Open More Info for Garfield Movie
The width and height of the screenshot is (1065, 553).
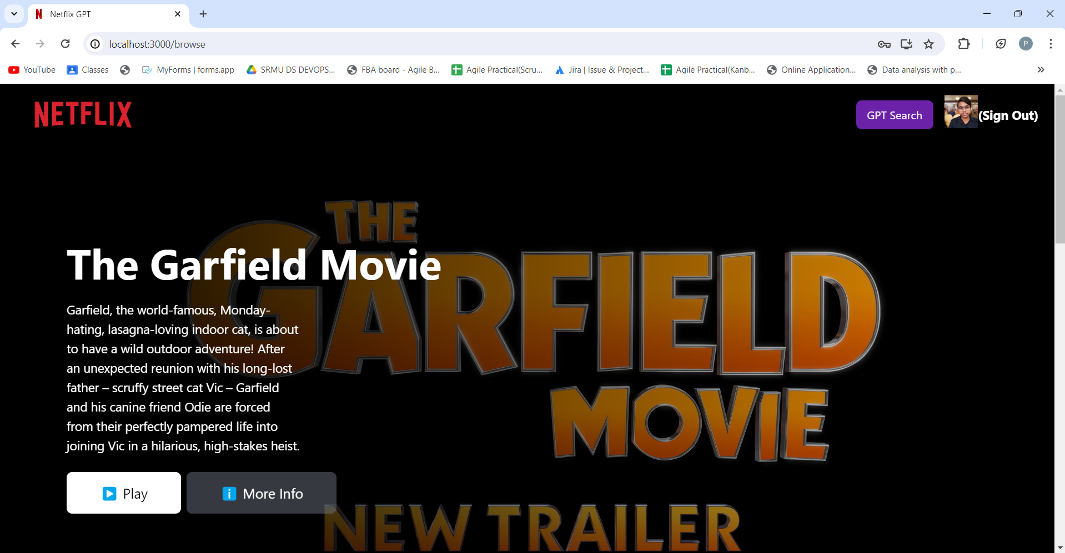pyautogui.click(x=262, y=493)
